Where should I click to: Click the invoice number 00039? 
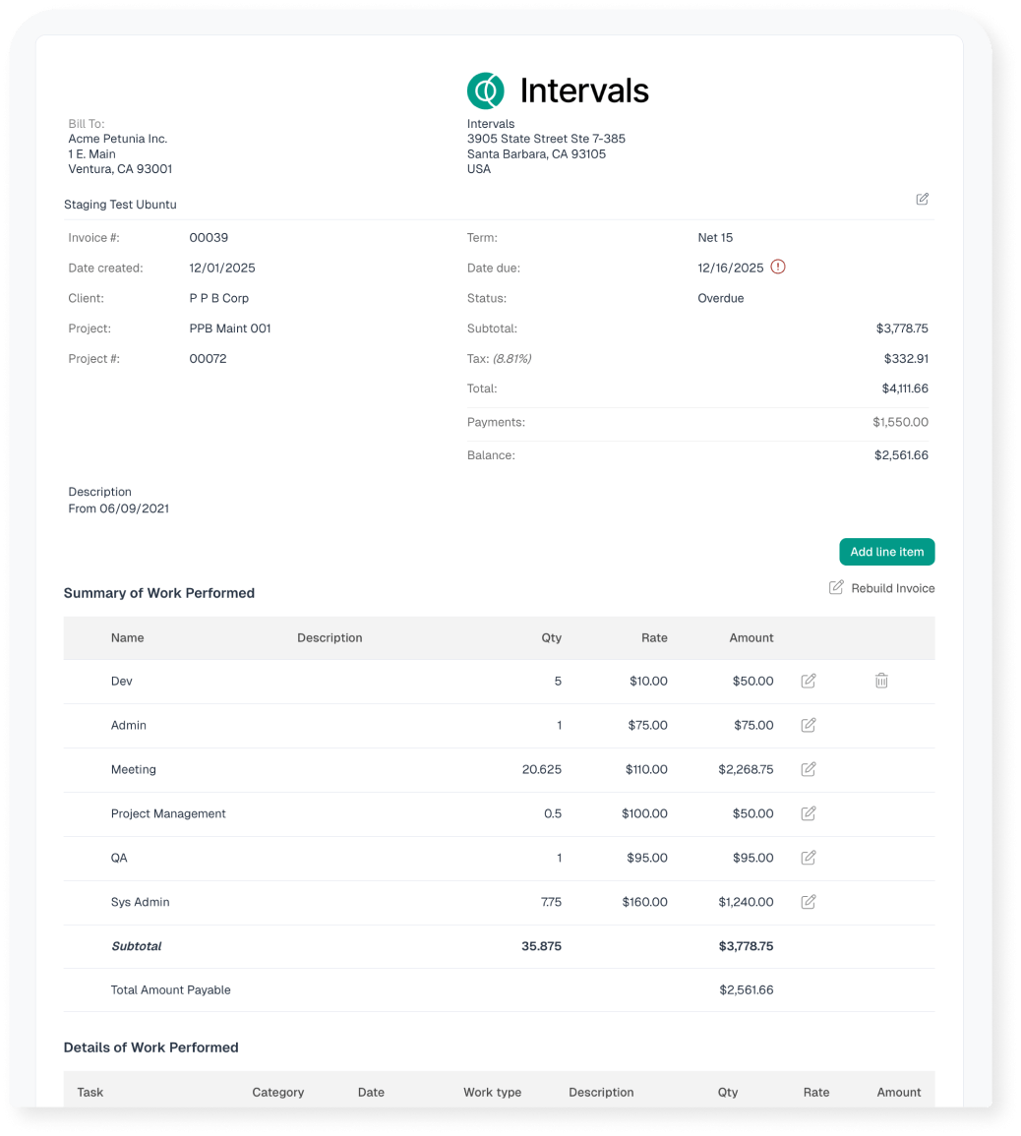[x=209, y=238]
